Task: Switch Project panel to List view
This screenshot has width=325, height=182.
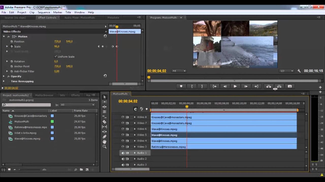Action: point(4,170)
